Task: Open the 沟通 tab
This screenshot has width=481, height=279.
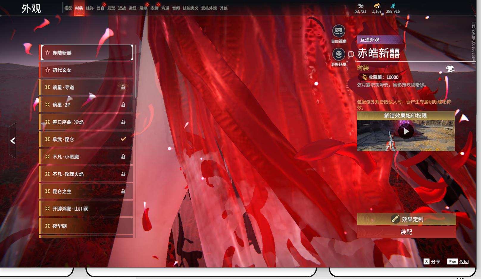Action: pyautogui.click(x=165, y=8)
